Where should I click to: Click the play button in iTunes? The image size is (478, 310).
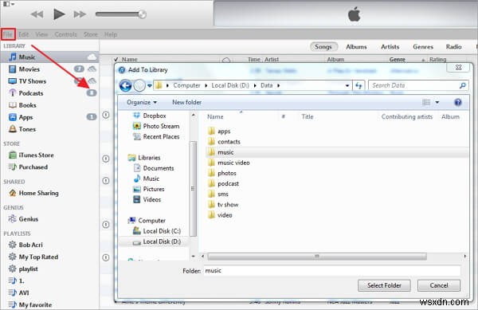pos(59,14)
